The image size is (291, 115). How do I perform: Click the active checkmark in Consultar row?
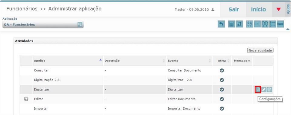tap(222, 70)
